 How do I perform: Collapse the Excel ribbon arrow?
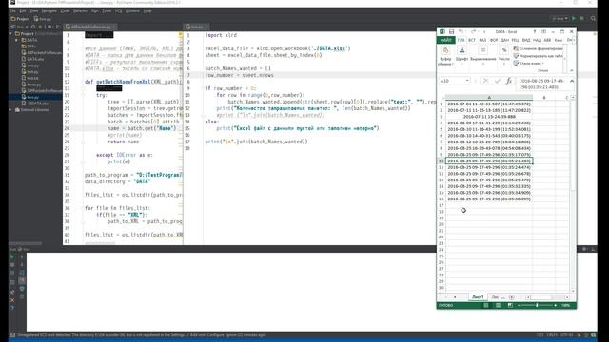[x=571, y=70]
